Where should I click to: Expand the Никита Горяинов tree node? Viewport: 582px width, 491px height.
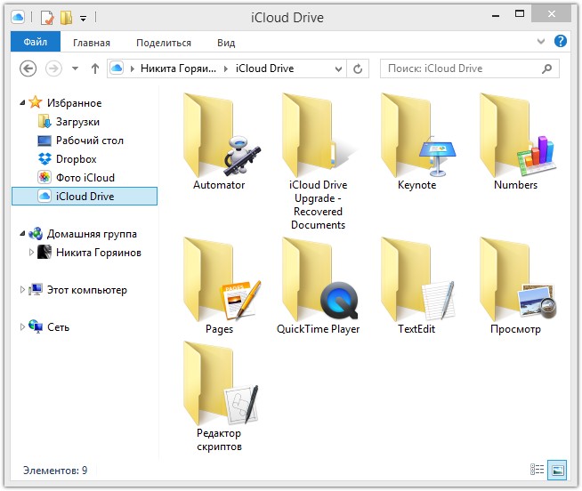coord(31,253)
